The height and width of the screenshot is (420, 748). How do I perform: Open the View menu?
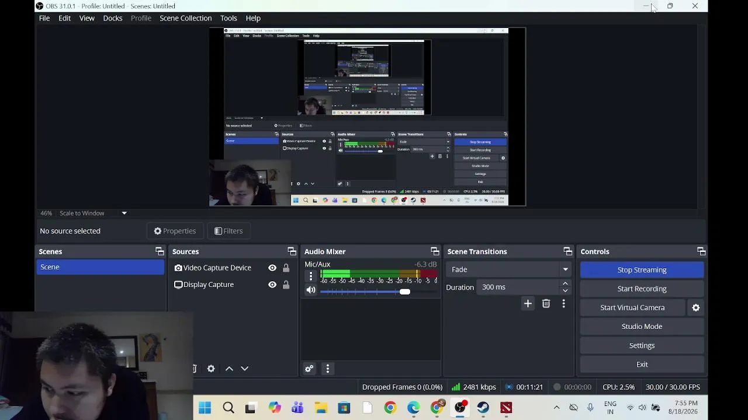pos(87,18)
